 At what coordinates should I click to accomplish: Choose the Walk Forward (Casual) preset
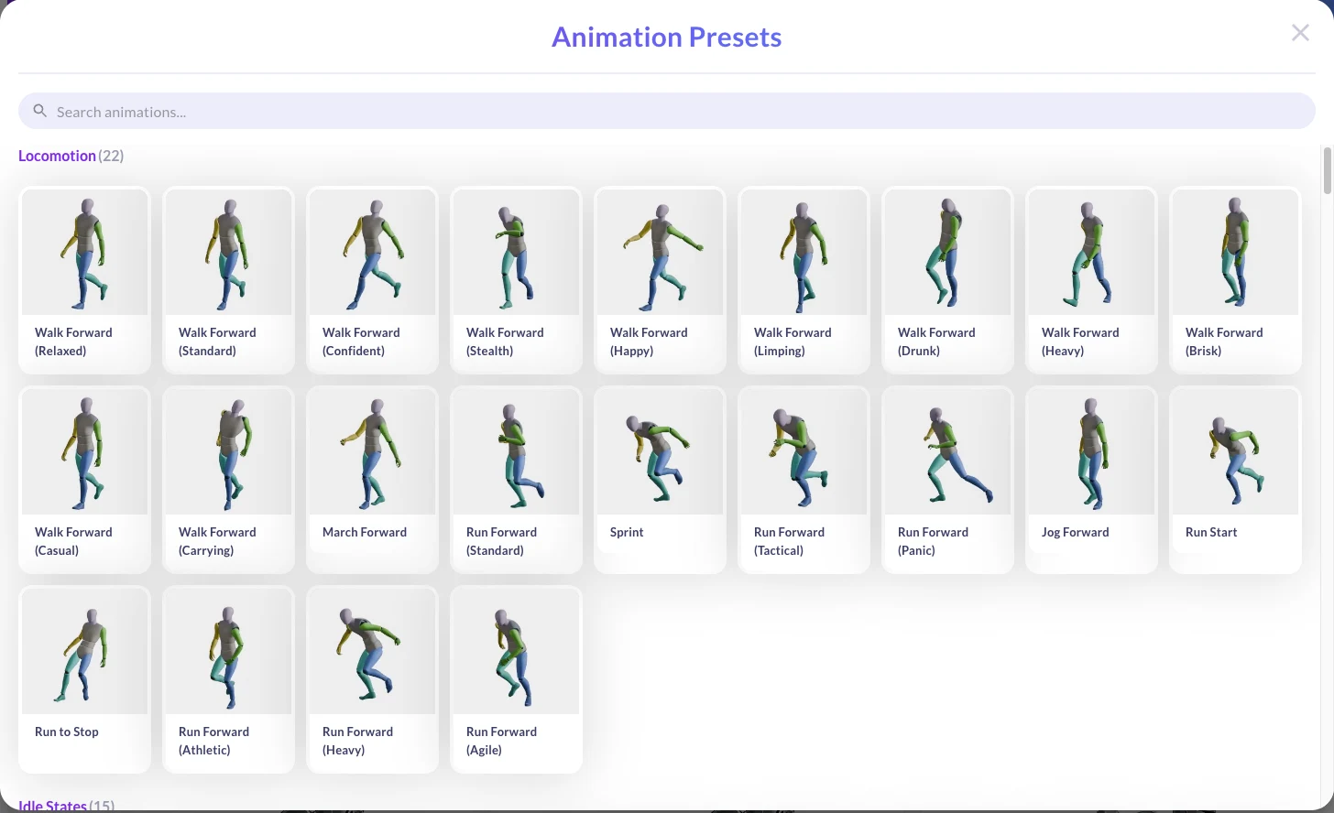coord(84,480)
